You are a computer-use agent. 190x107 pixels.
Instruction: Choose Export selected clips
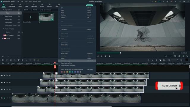tap(77, 63)
